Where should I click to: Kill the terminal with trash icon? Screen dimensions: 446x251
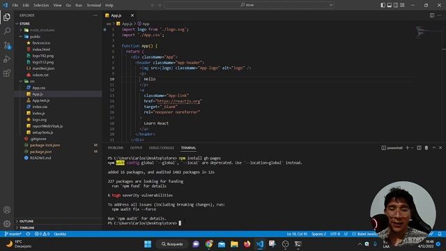click(x=426, y=148)
